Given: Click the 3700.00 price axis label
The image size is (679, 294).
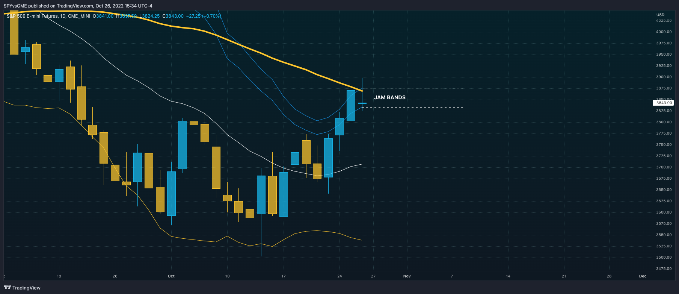Looking at the screenshot, I should pyautogui.click(x=664, y=167).
